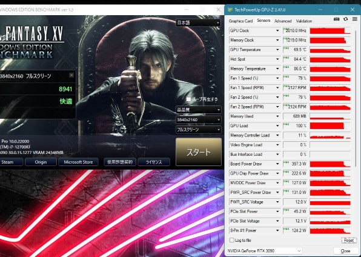The image size is (361, 257).
Task: Open the 日本語 language dropdown
Action: [x=198, y=22]
